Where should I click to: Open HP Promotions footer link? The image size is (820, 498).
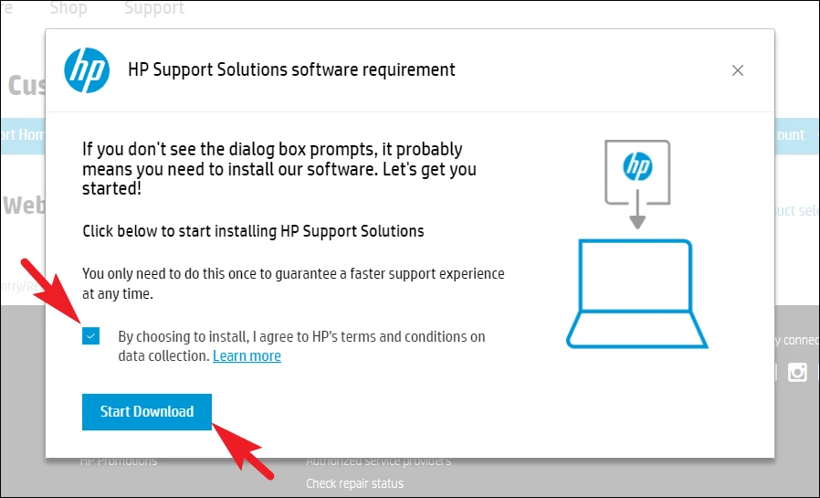[118, 461]
